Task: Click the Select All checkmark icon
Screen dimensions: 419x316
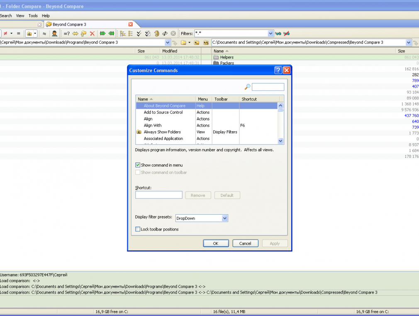Action: point(139,34)
